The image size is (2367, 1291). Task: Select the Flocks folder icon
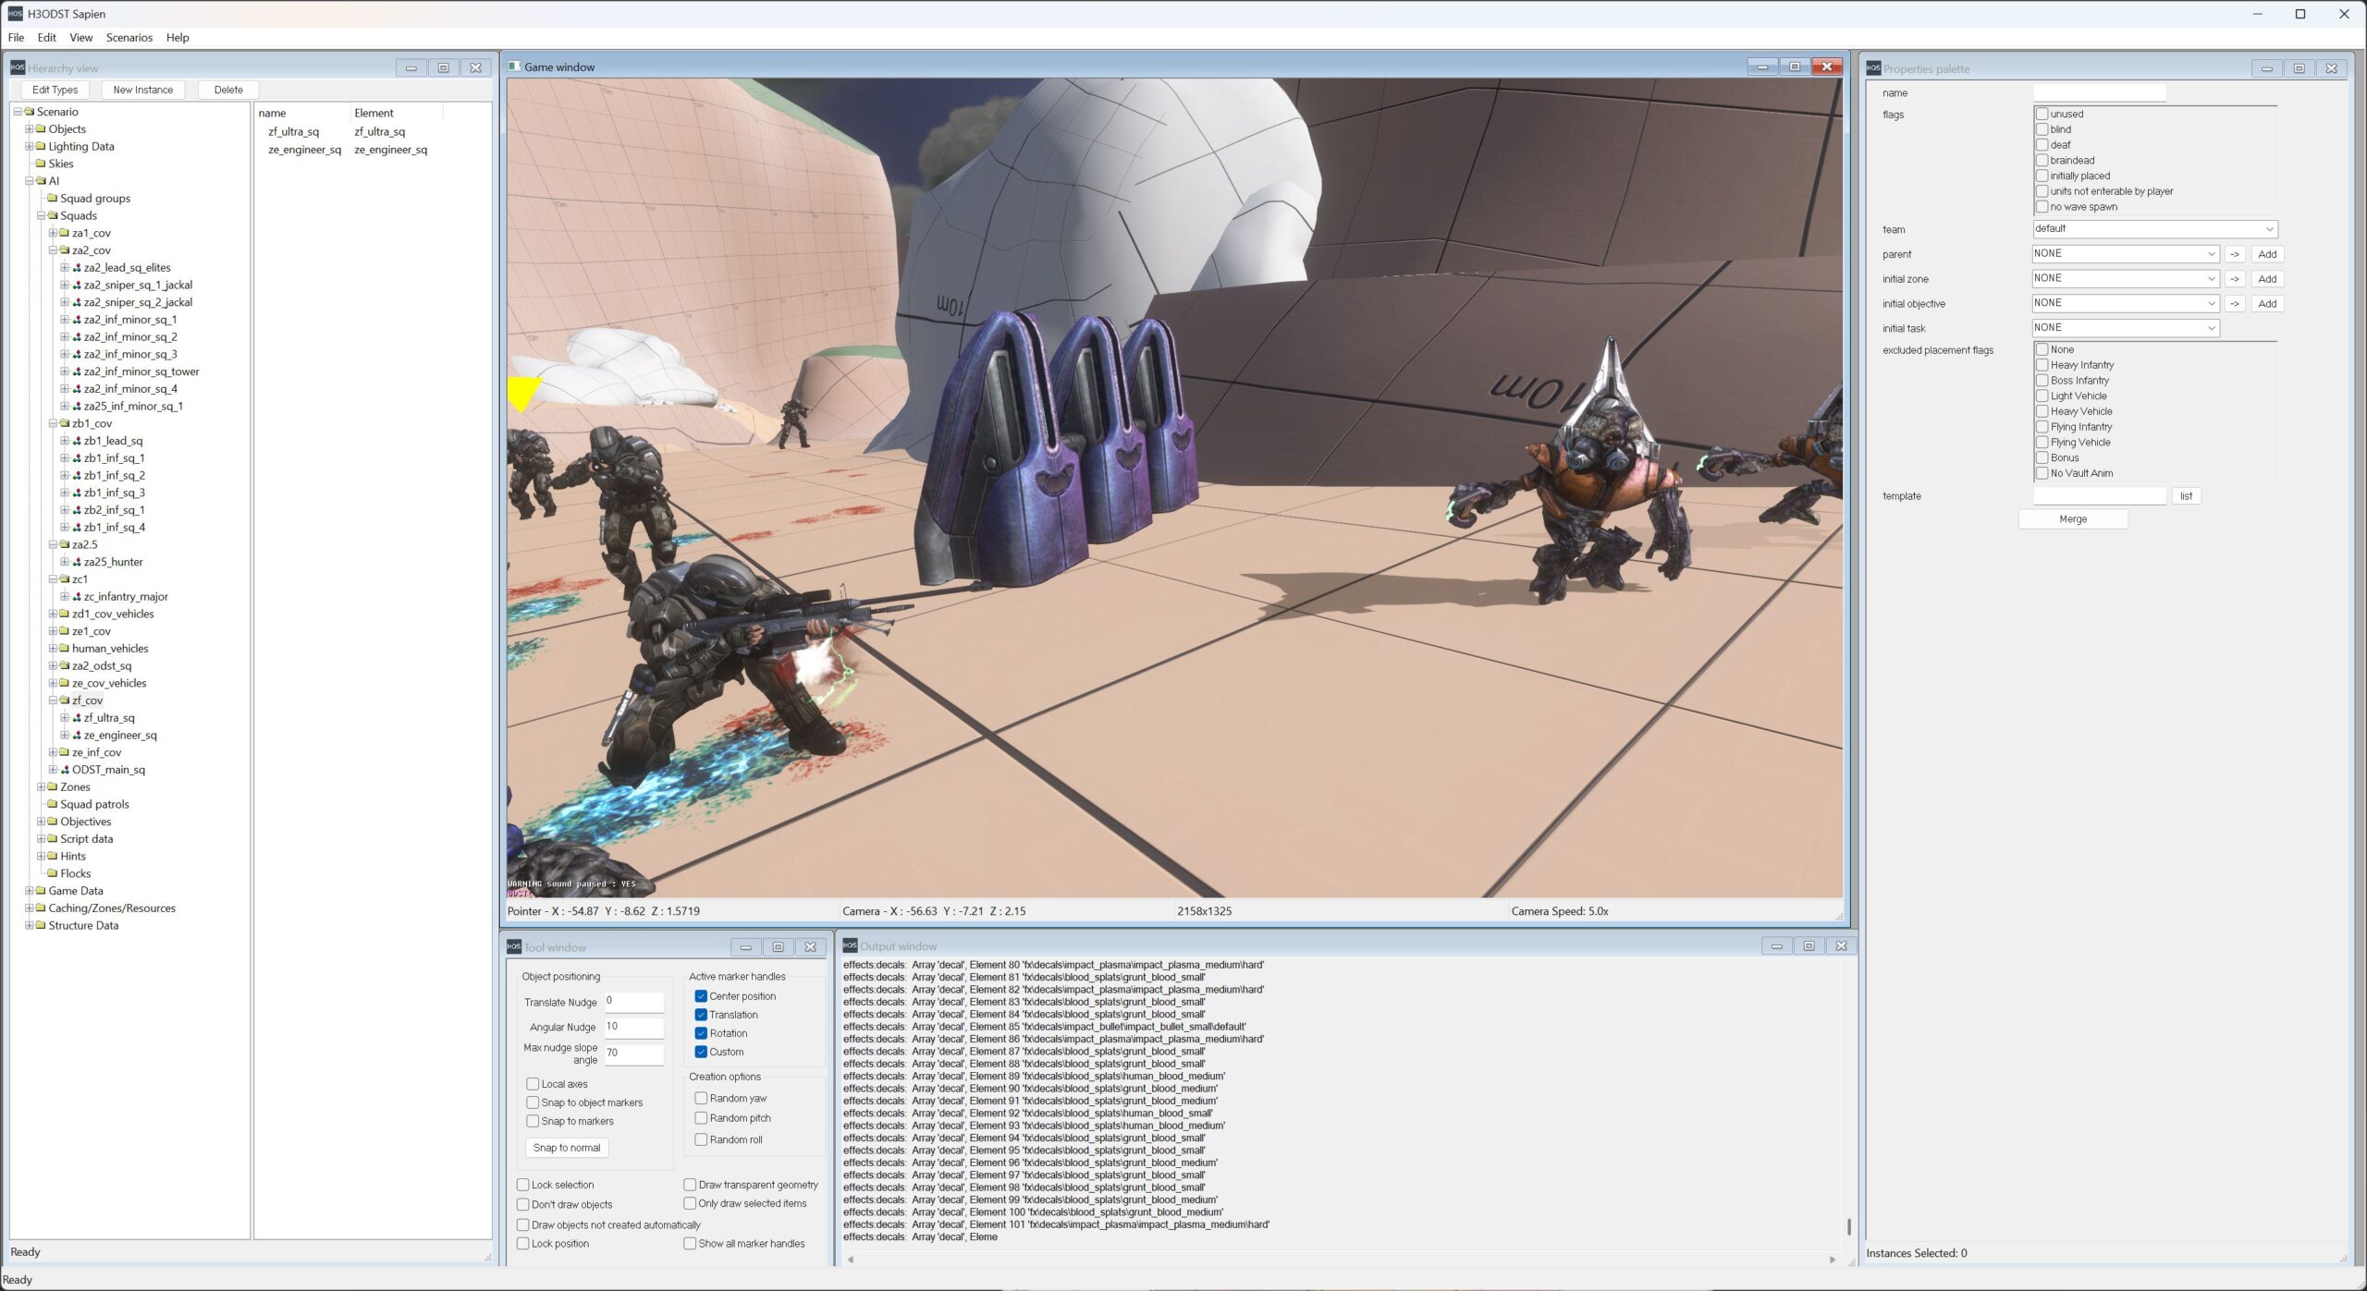53,873
